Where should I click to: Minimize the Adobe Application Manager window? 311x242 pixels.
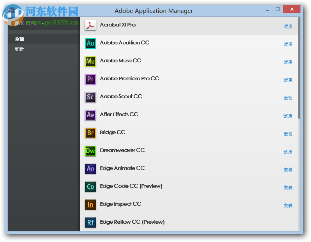coord(267,9)
